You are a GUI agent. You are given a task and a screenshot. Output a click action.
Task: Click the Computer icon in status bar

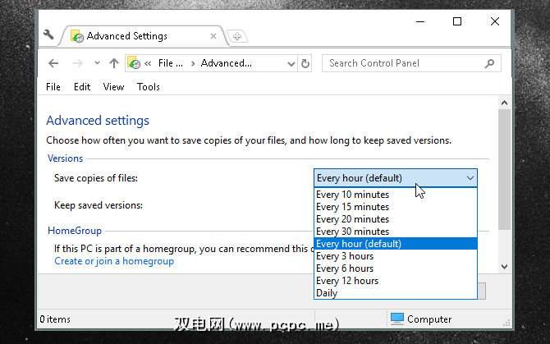click(x=397, y=319)
